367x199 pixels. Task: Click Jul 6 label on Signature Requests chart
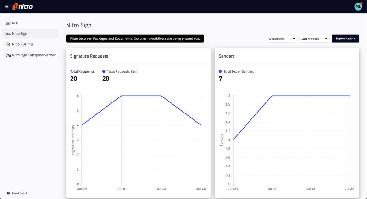121,189
